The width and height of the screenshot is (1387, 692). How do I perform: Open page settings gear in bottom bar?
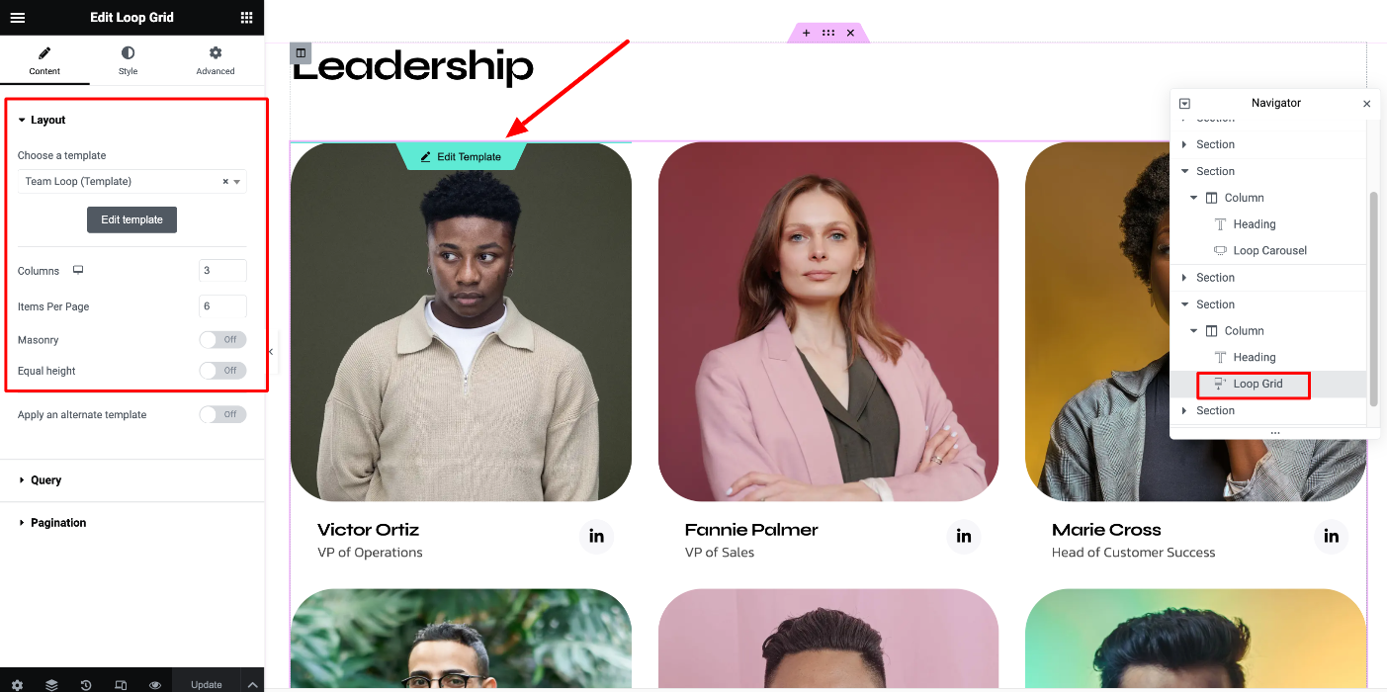pos(17,684)
